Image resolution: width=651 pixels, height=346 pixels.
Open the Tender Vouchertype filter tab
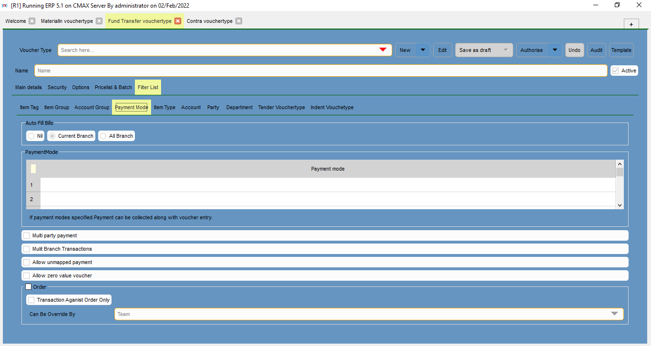pyautogui.click(x=282, y=107)
